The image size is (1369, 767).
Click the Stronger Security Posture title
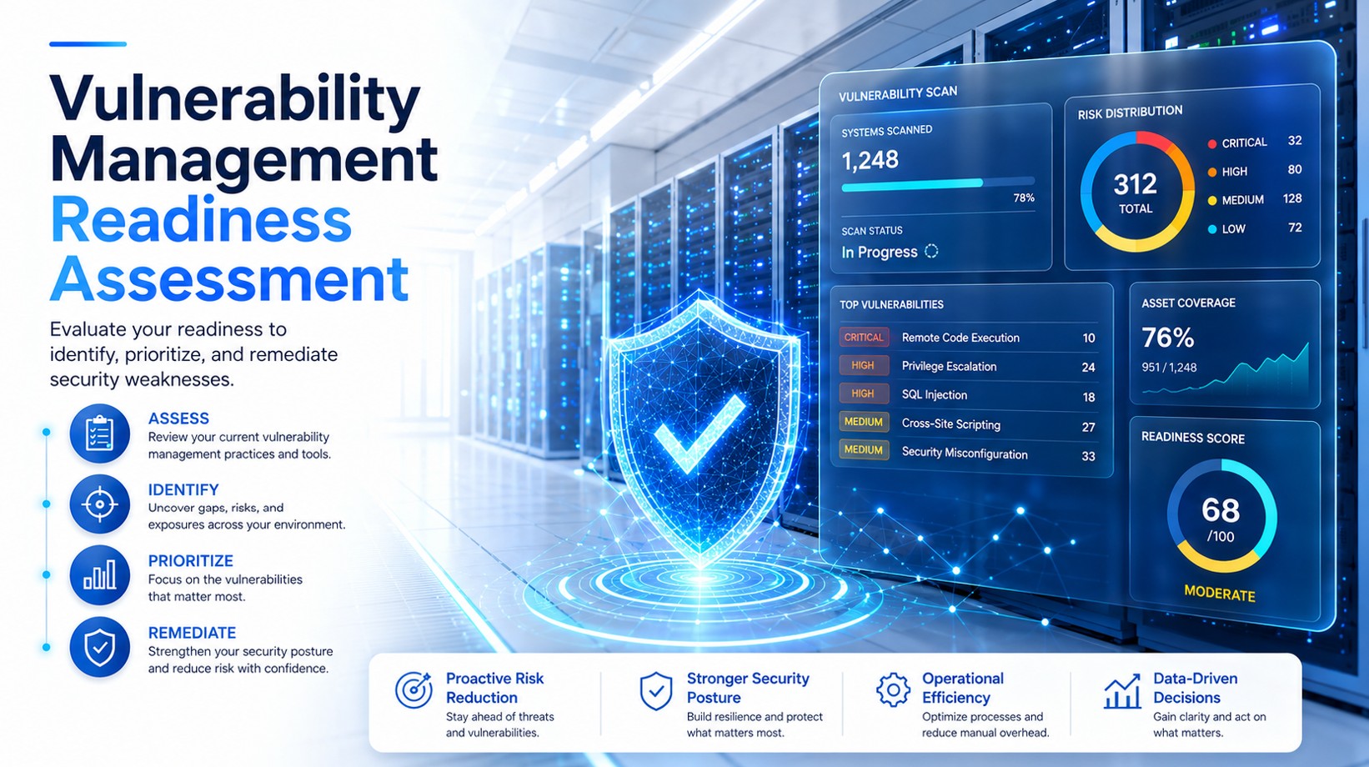pos(748,688)
